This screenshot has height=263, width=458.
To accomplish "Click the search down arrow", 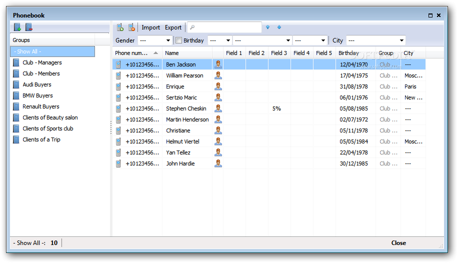I will [279, 27].
